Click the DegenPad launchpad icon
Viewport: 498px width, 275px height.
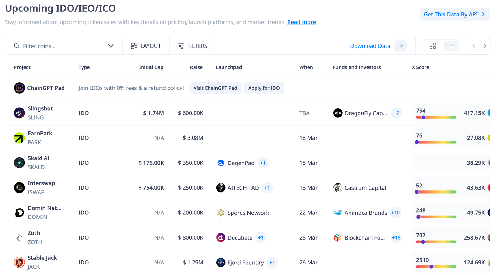point(221,163)
